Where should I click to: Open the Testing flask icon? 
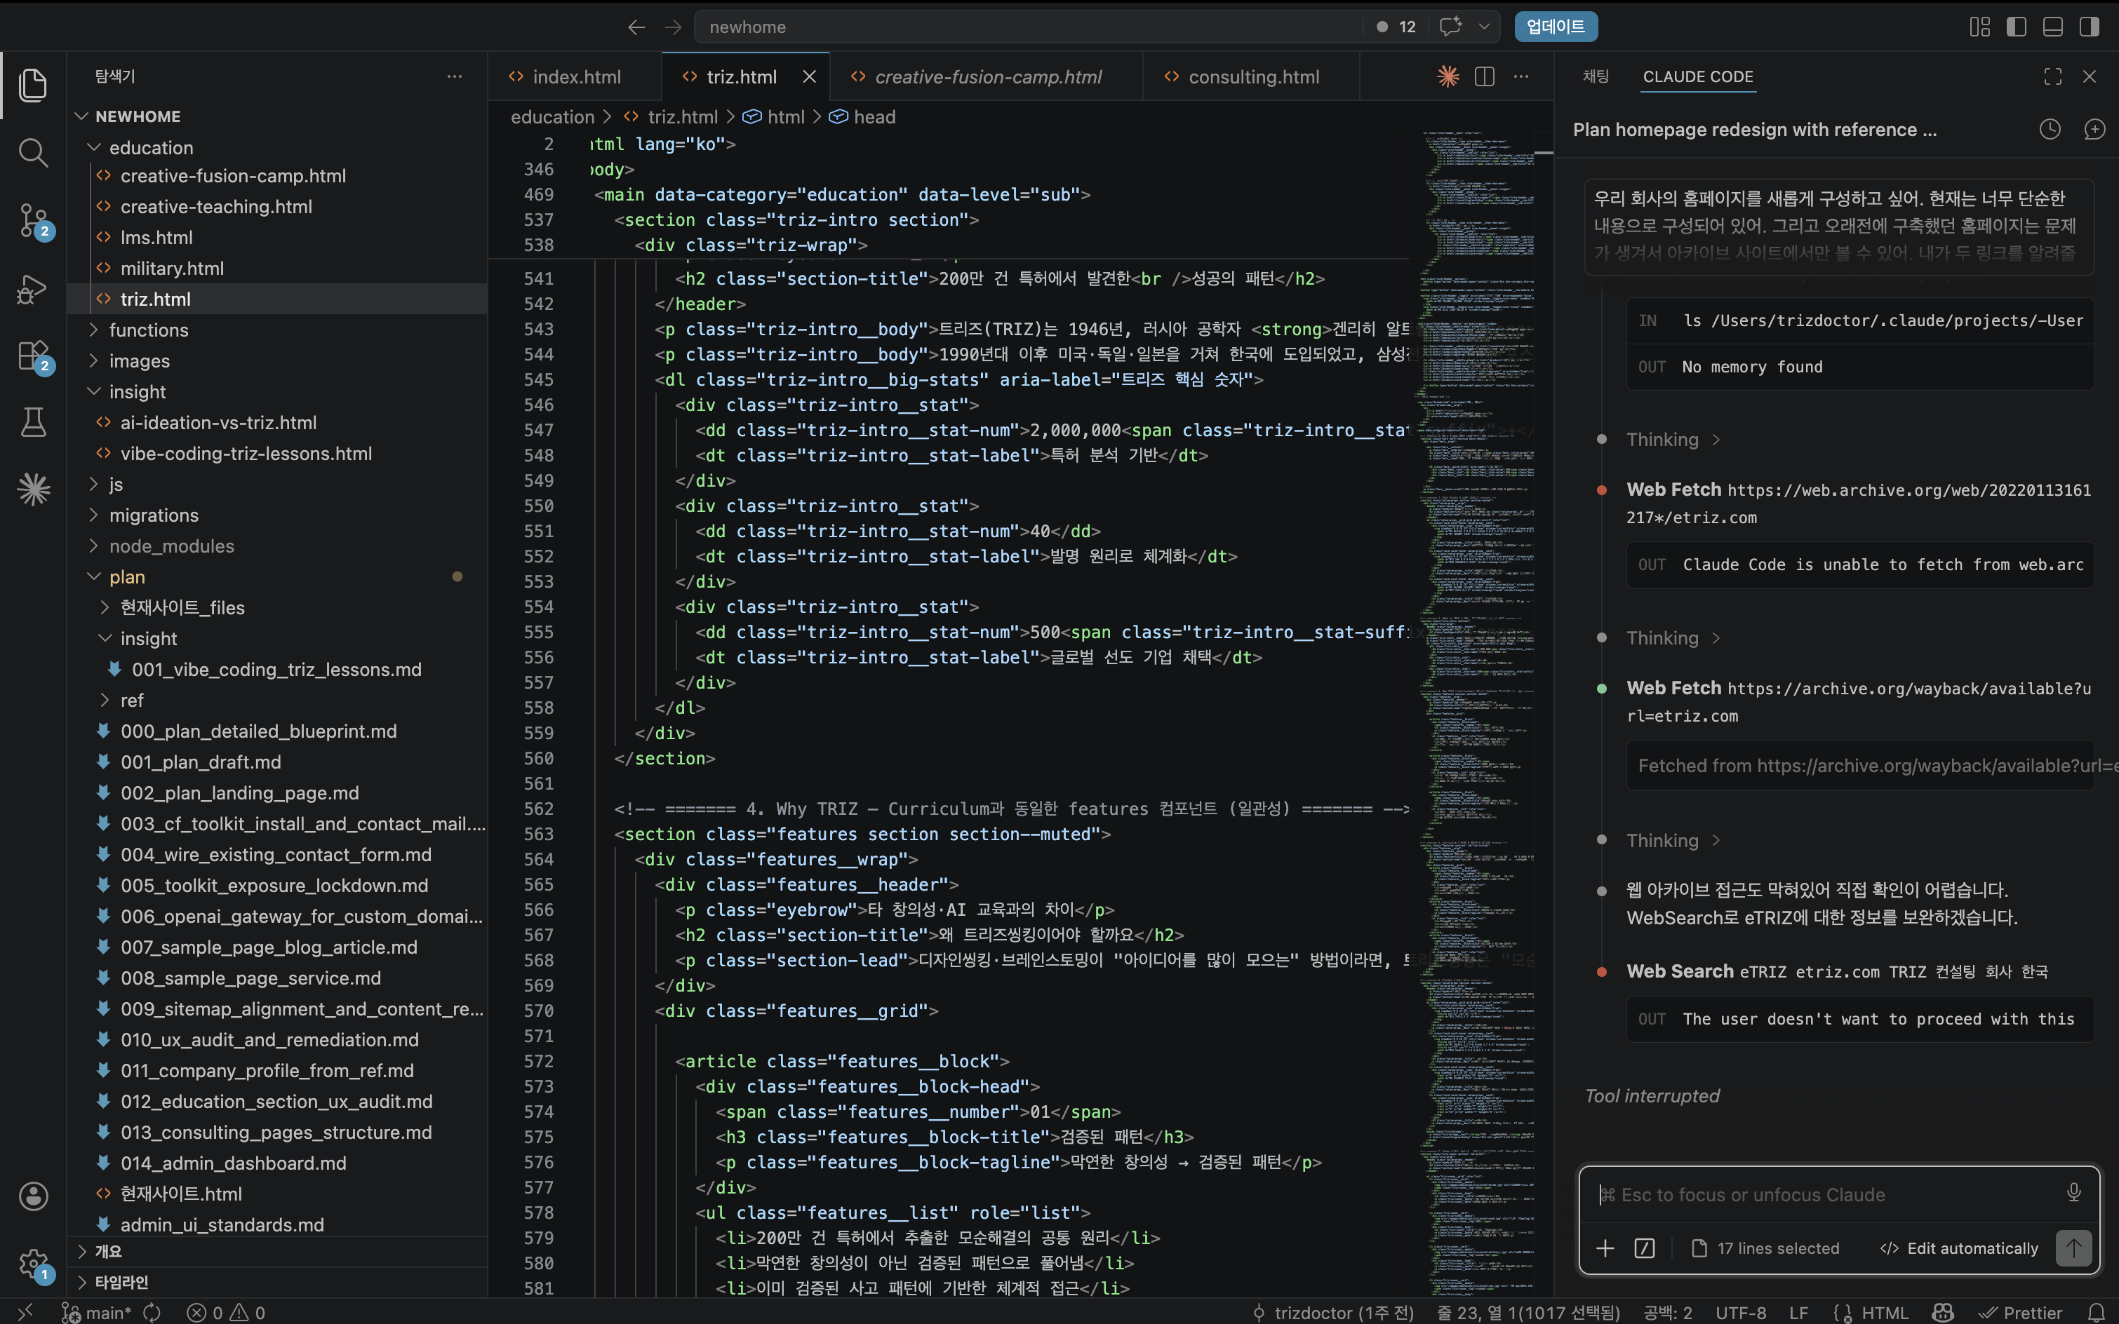(33, 422)
